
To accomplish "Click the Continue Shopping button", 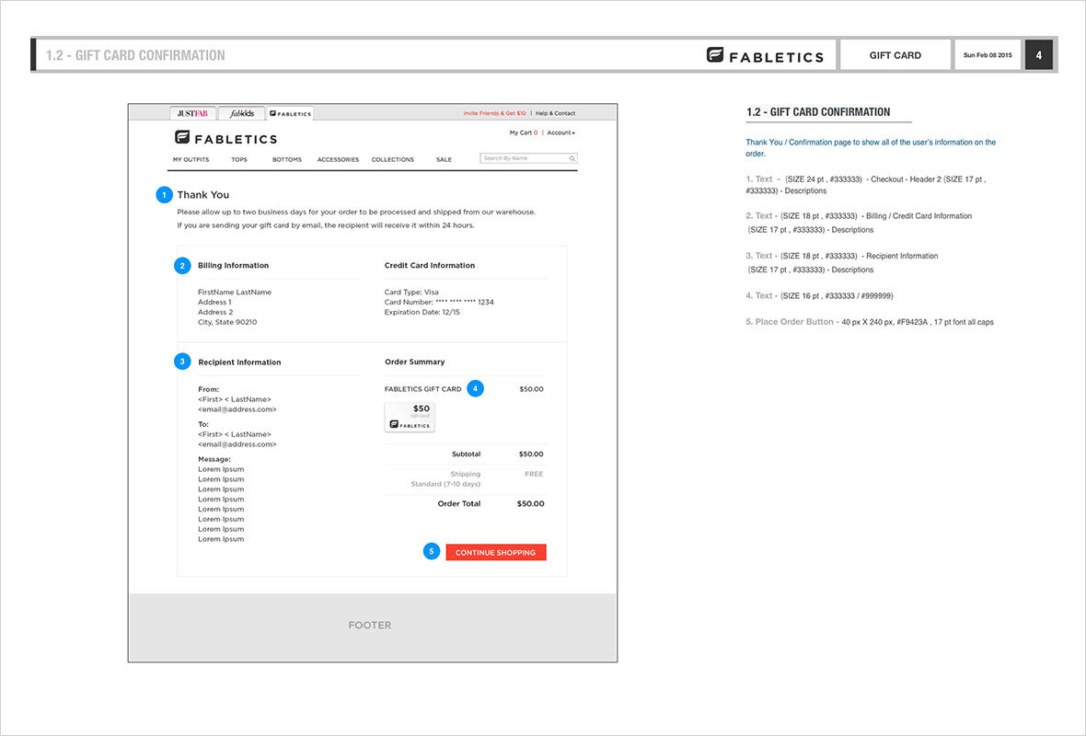I will coord(496,553).
